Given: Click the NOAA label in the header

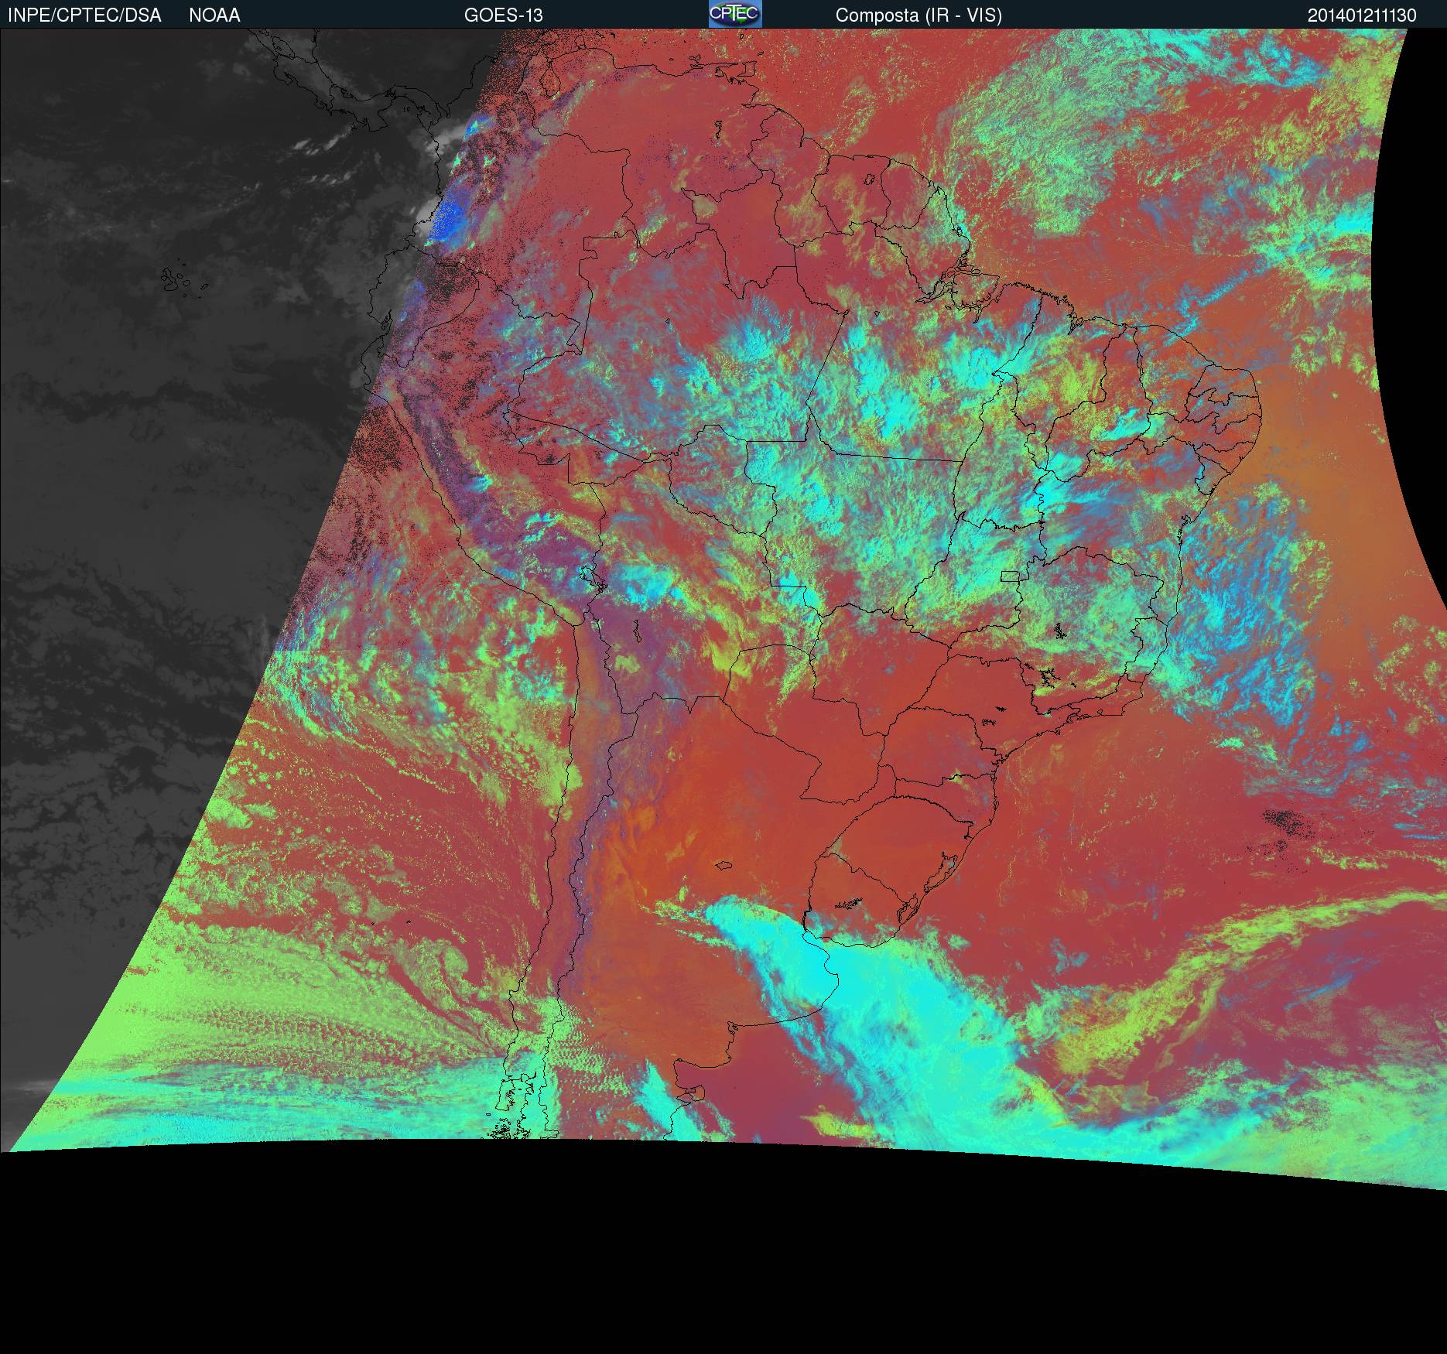Looking at the screenshot, I should (x=214, y=15).
